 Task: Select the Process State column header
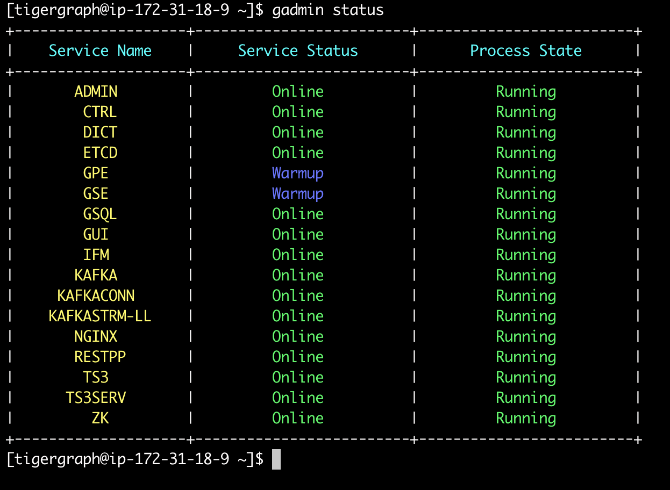526,50
